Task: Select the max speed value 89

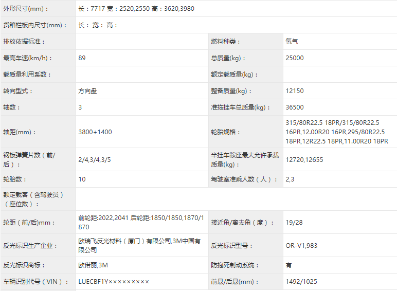Action: point(82,58)
